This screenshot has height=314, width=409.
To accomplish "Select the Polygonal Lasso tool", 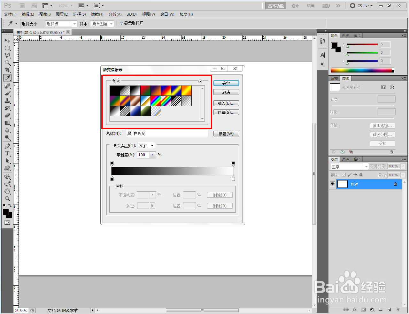I will coord(7,55).
